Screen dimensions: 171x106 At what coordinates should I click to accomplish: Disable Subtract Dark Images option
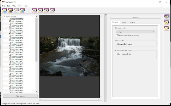[117, 44]
